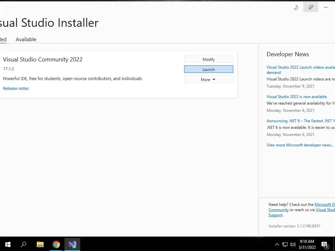
Task: Open the notification center icon
Action: (325, 245)
